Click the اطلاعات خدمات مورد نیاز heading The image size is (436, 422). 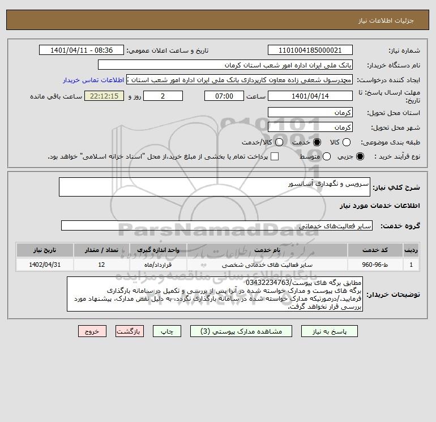coord(379,206)
